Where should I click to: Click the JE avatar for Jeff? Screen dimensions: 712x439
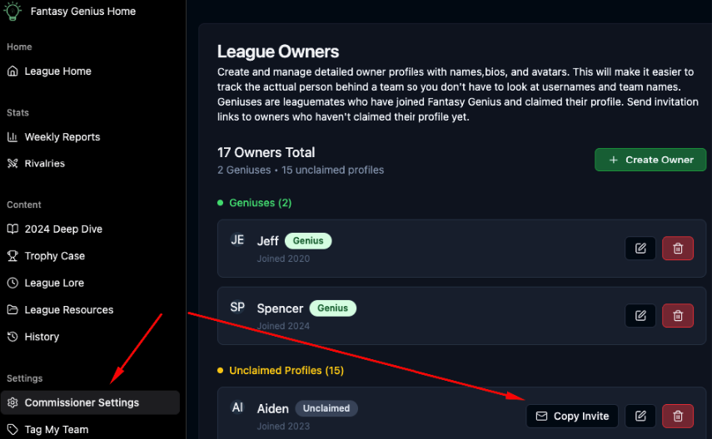(x=237, y=240)
